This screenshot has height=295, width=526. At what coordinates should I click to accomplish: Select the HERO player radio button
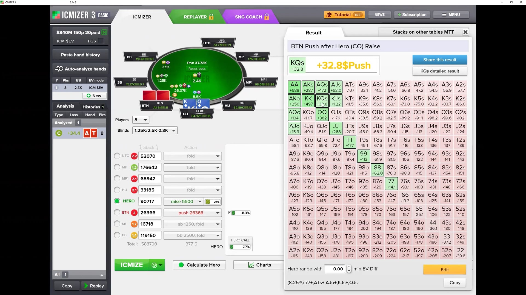(x=117, y=201)
